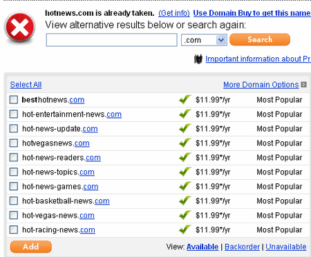Open Use Domain Buy to get this name link

[x=252, y=13]
